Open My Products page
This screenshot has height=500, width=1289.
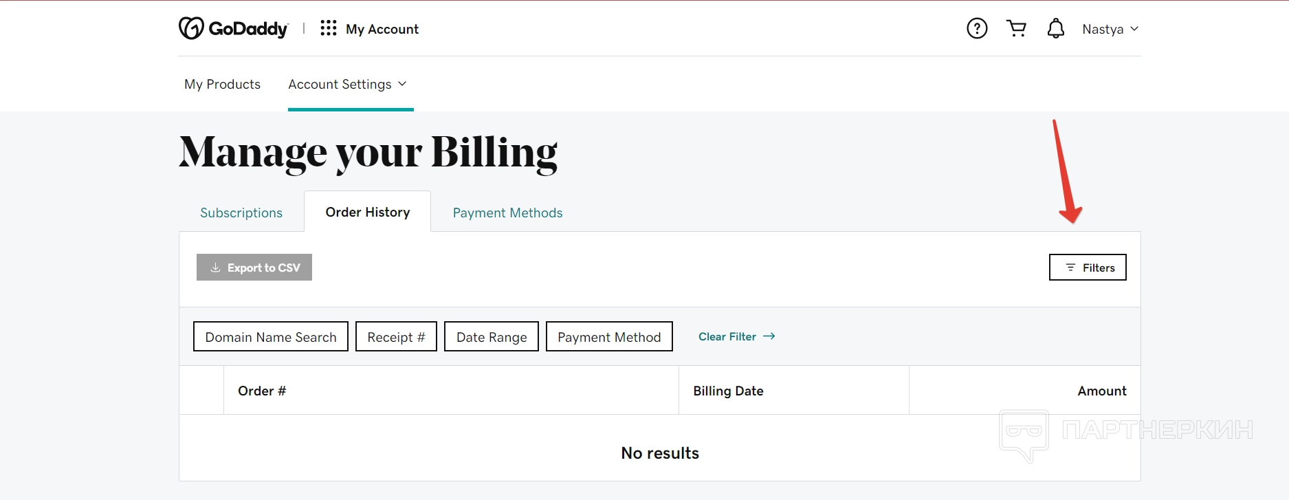coord(222,84)
